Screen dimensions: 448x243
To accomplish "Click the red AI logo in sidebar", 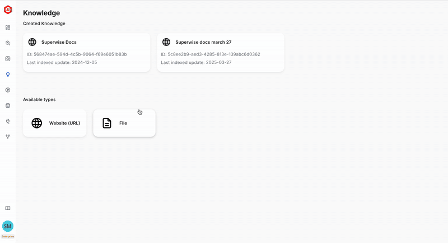I will 8,10.
